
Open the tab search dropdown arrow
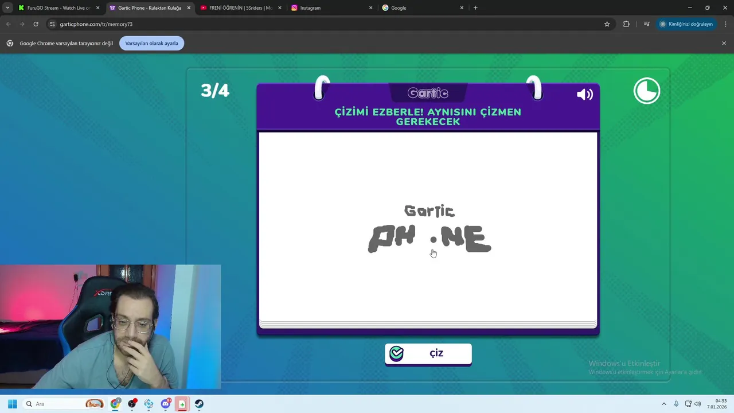(7, 8)
